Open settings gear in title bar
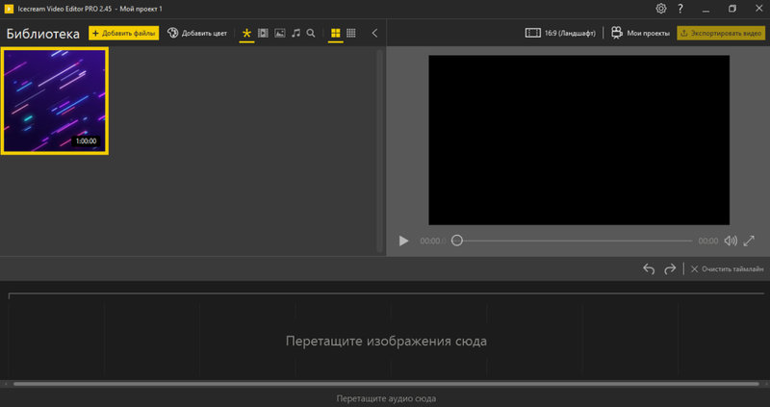This screenshot has width=770, height=407. 661,9
